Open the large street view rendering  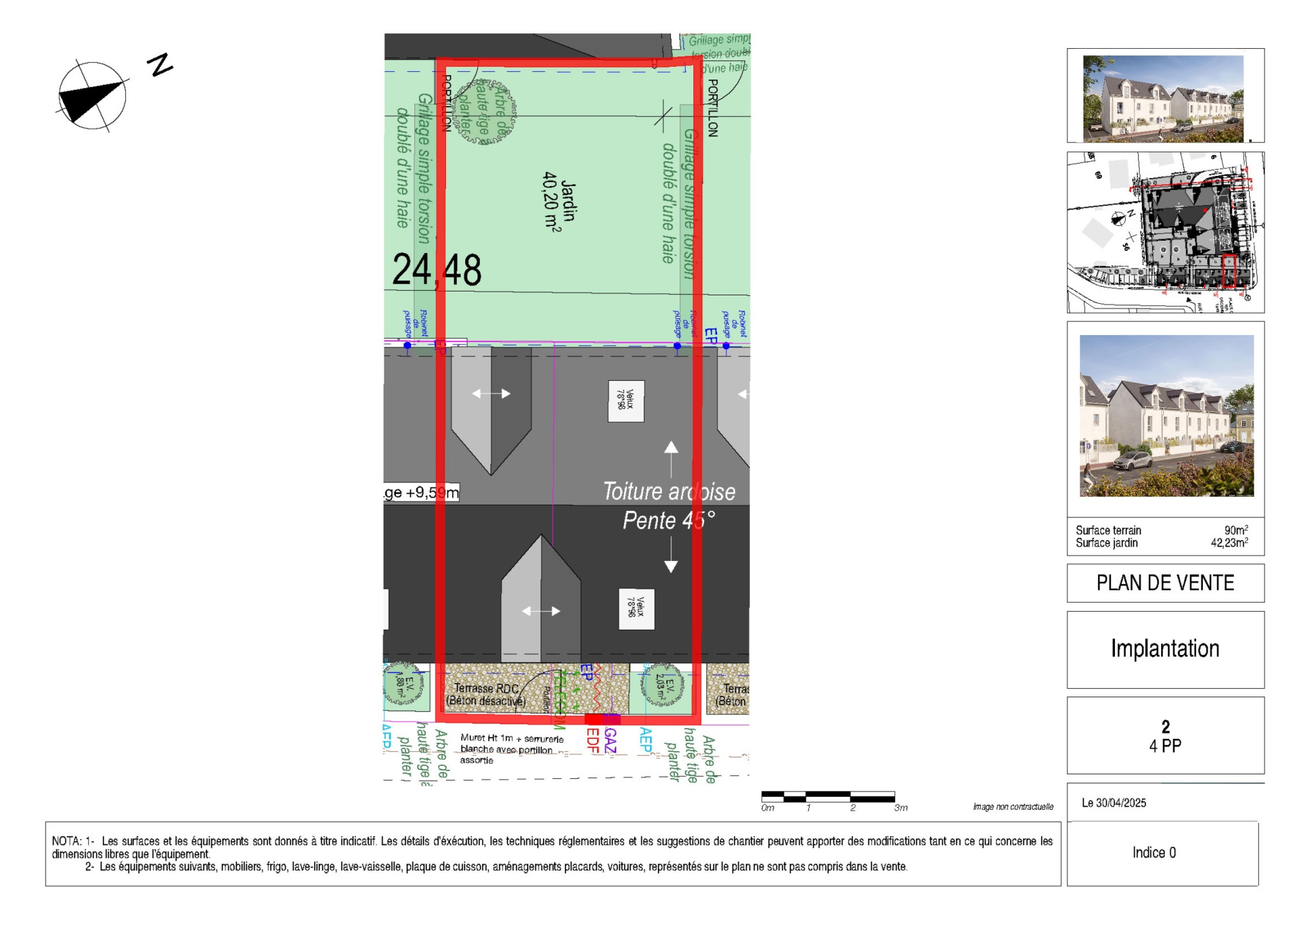click(1166, 416)
